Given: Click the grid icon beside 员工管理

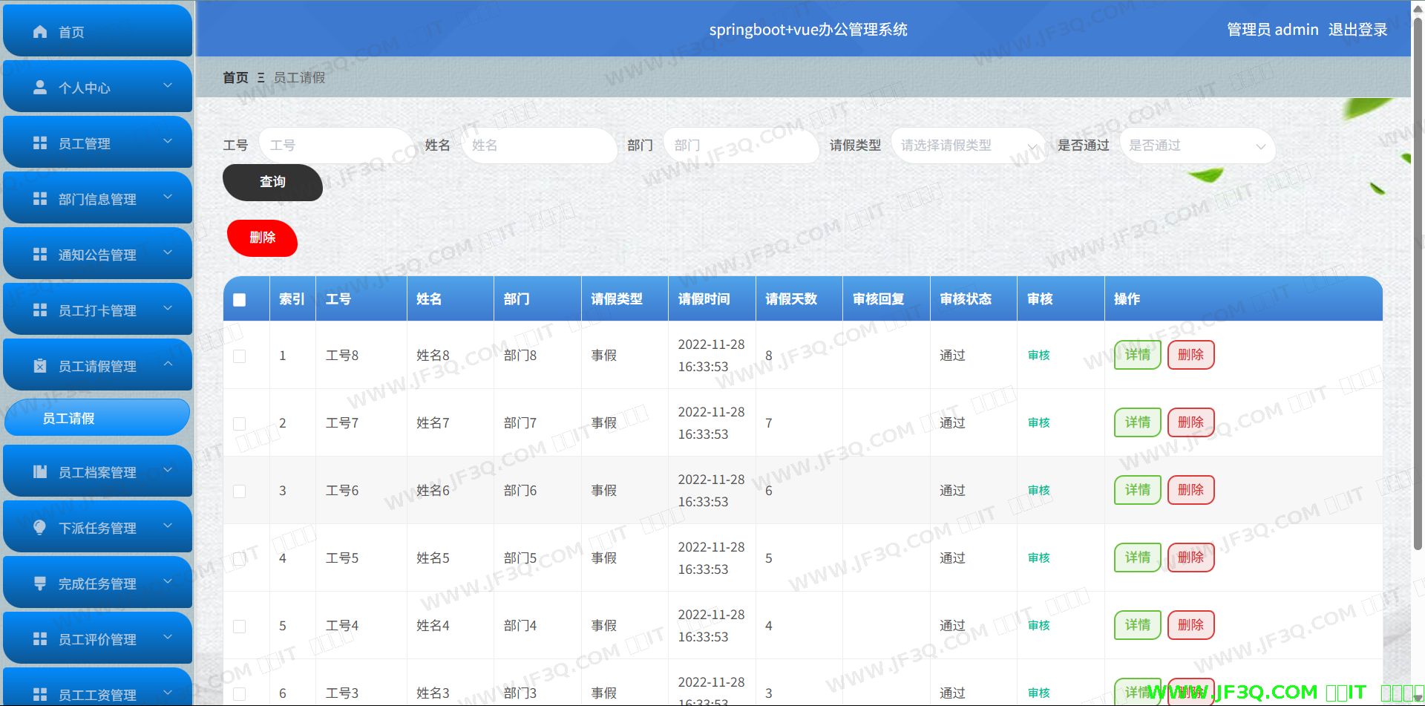Looking at the screenshot, I should click(x=40, y=143).
